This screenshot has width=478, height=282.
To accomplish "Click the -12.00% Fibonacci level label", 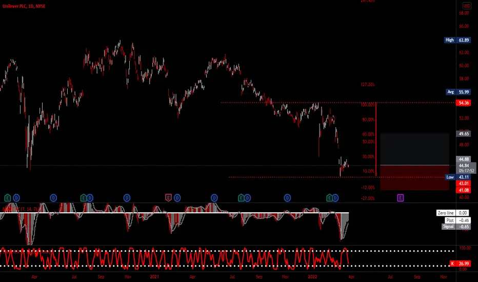I will [368, 188].
